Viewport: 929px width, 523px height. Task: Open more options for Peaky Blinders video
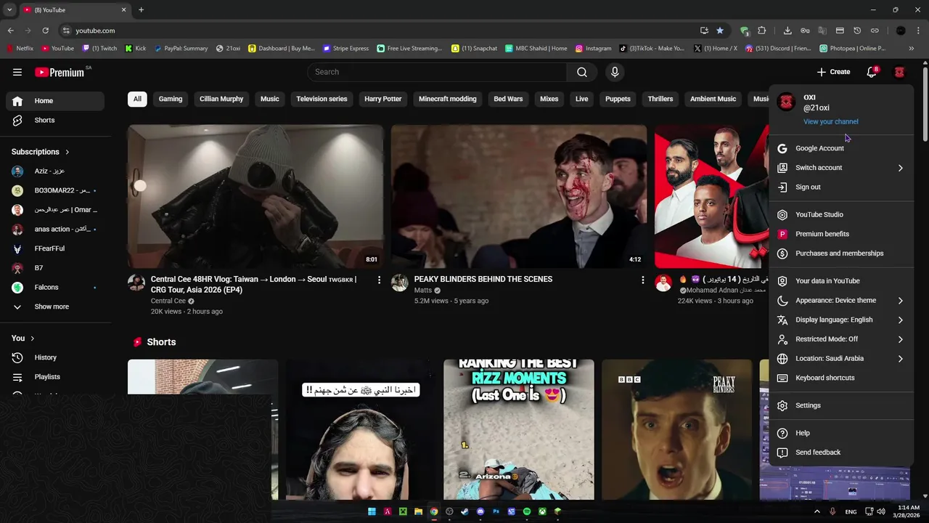642,280
